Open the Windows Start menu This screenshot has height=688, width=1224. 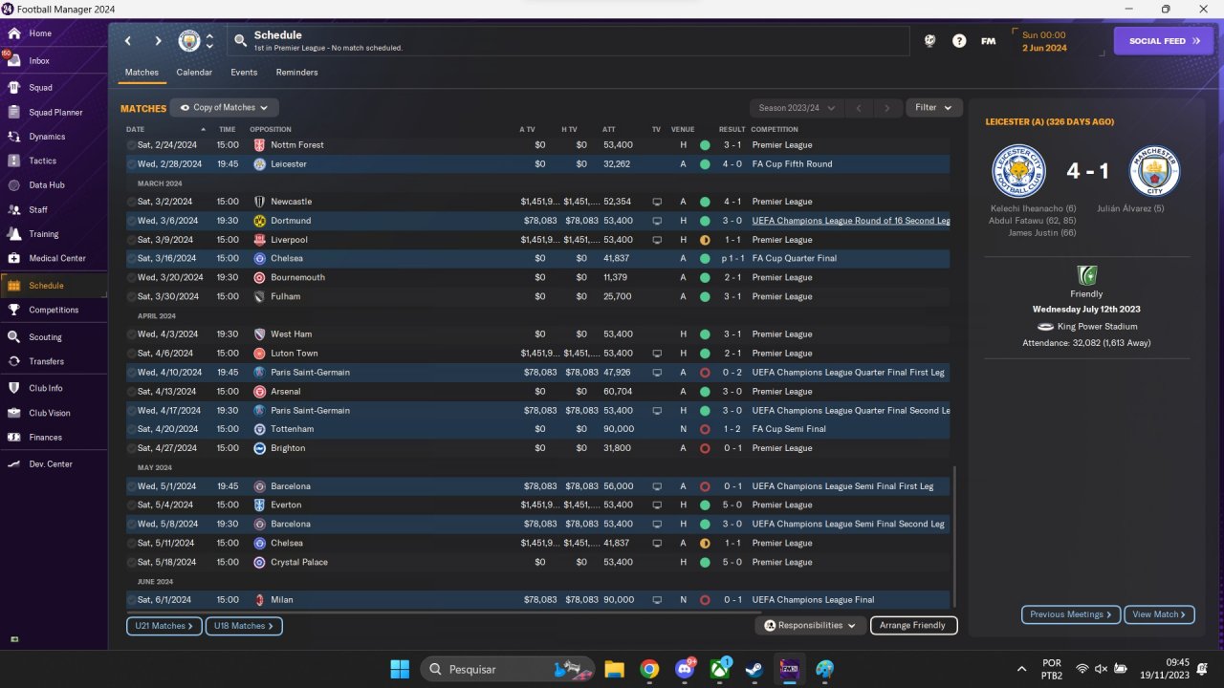pos(400,669)
